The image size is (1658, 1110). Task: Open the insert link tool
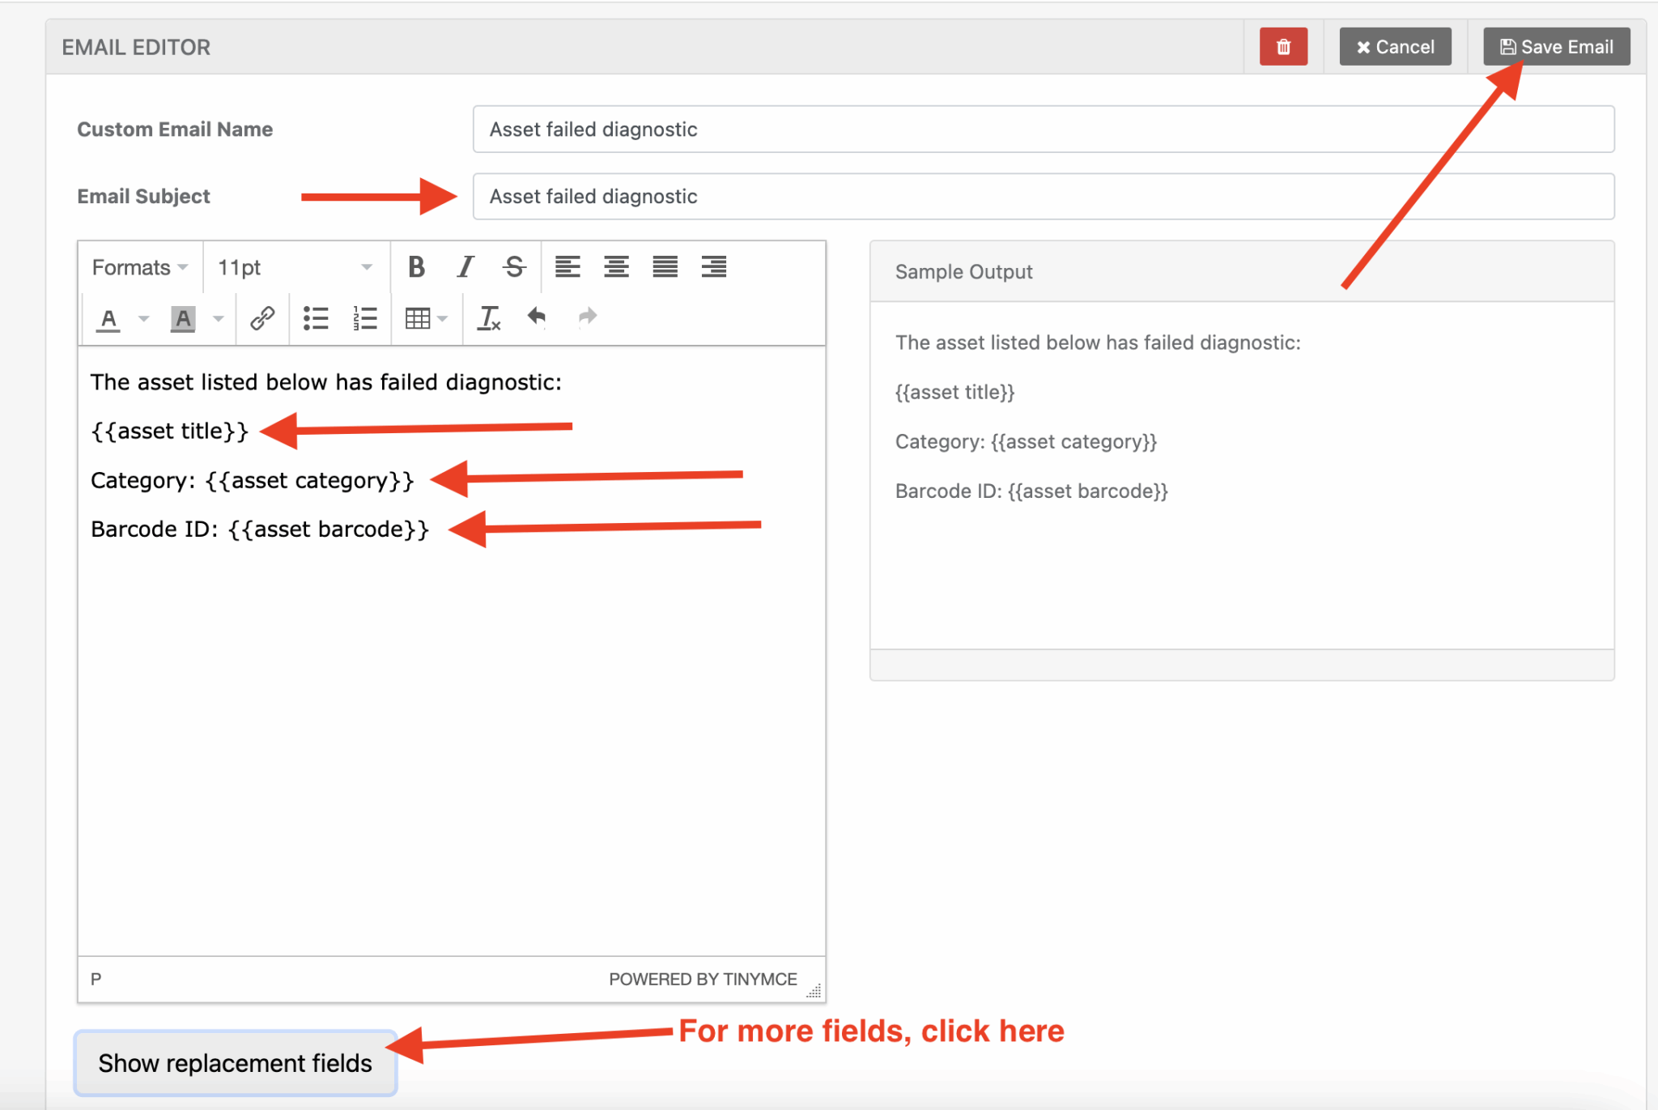point(261,317)
